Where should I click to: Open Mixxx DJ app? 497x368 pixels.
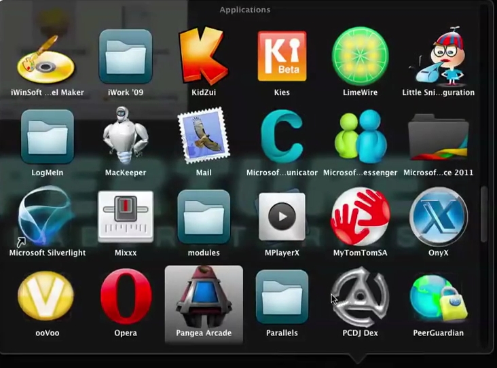(126, 216)
